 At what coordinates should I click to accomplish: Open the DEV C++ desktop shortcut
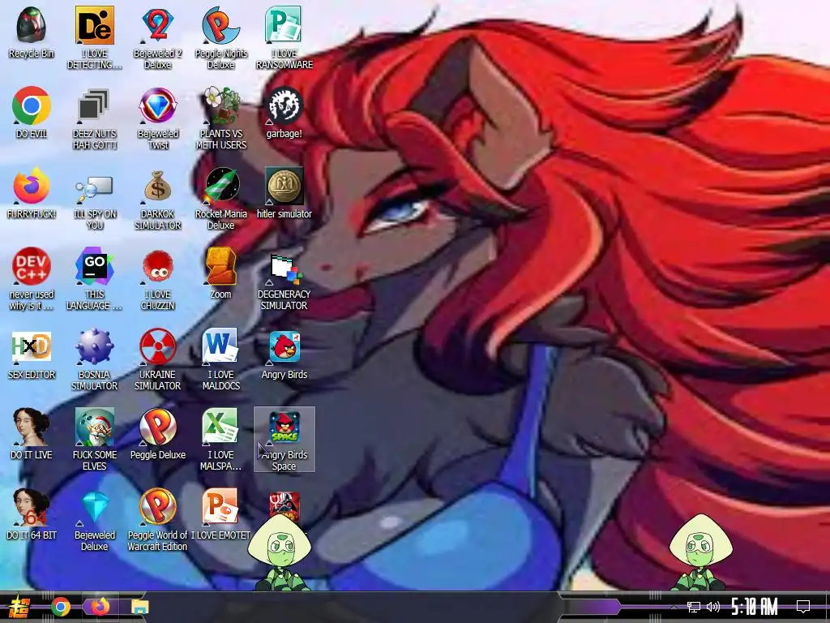coord(32,266)
